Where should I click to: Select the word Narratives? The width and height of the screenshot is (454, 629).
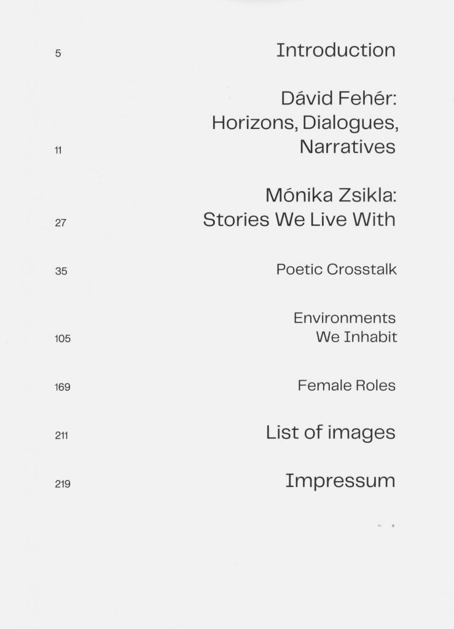click(x=347, y=147)
